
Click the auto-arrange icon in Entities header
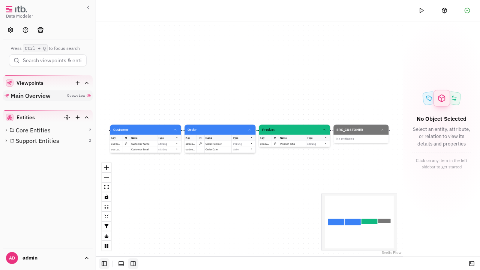67,117
